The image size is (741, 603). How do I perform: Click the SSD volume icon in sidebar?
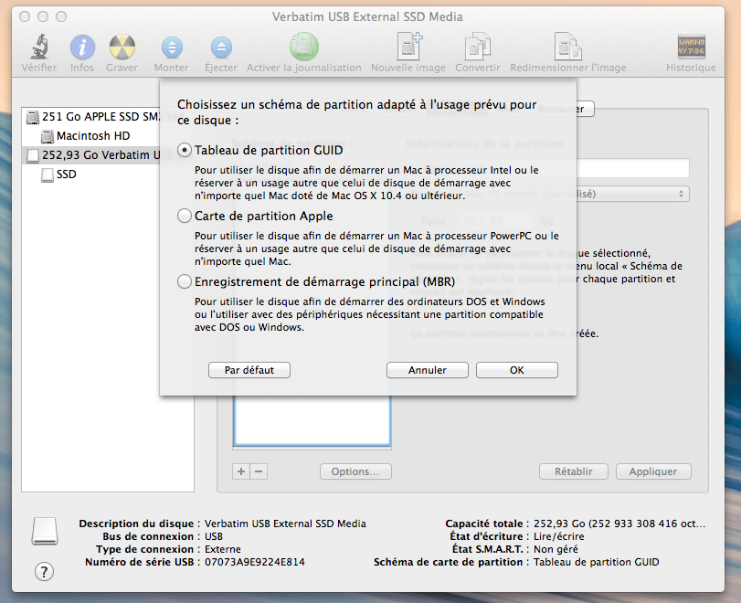tap(48, 175)
